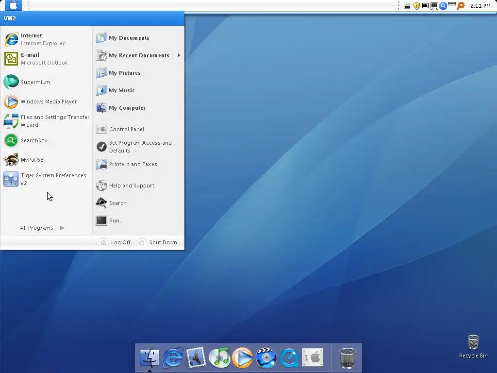Open Set Program Access and Defaults

(138, 147)
